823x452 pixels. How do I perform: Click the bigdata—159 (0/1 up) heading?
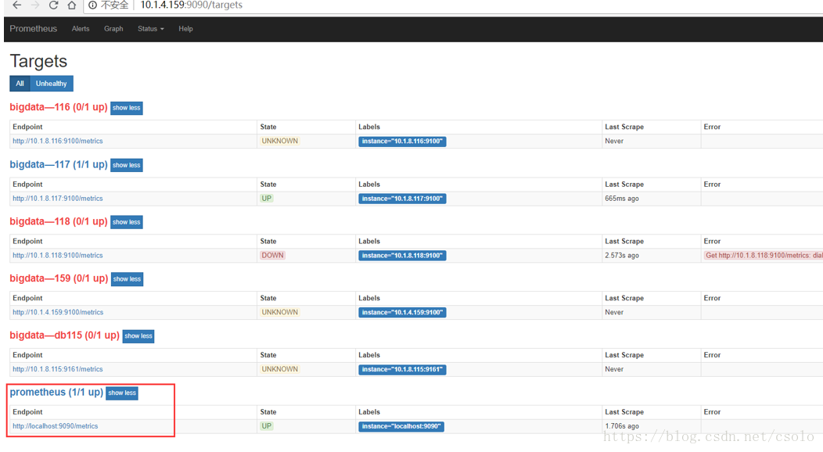[x=59, y=278]
